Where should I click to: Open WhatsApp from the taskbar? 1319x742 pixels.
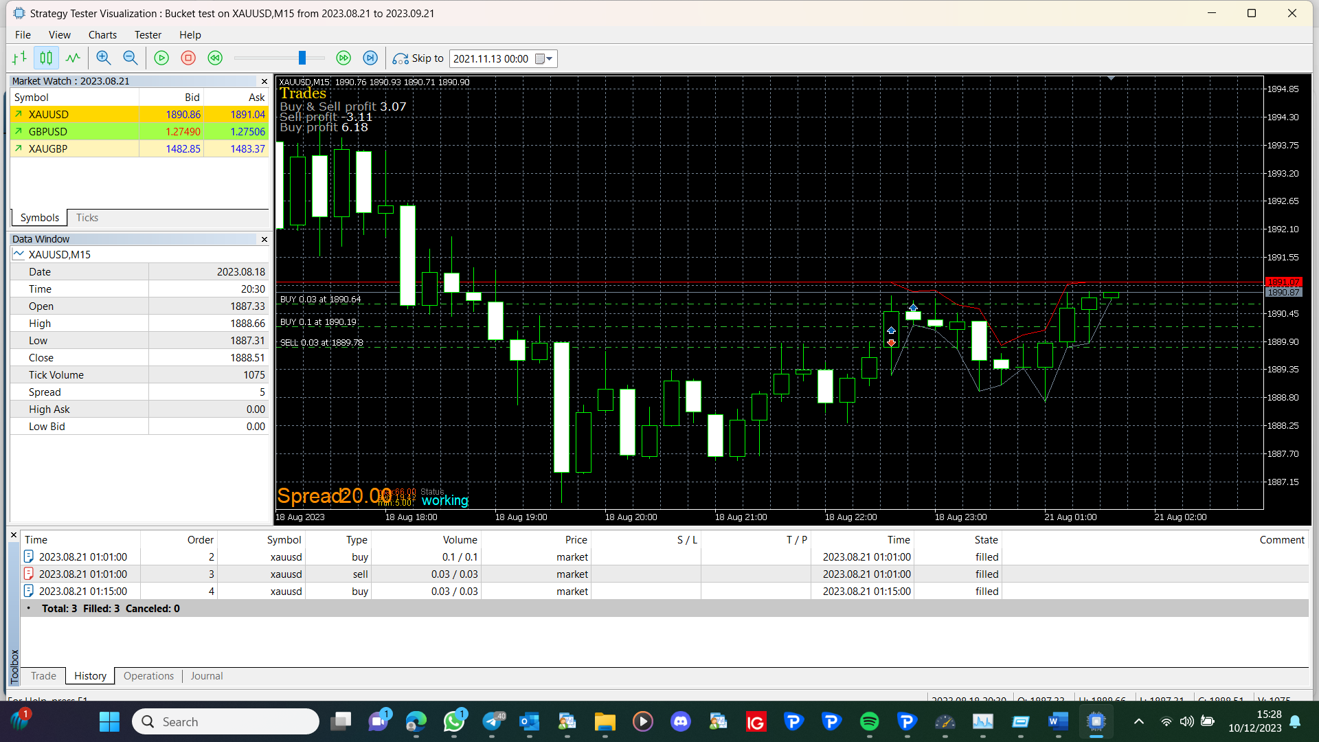tap(454, 721)
